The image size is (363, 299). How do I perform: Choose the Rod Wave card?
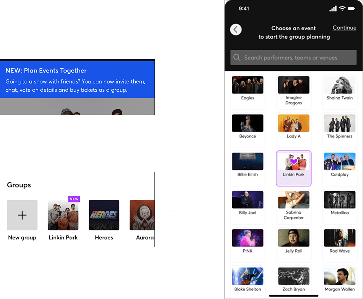[340, 245]
